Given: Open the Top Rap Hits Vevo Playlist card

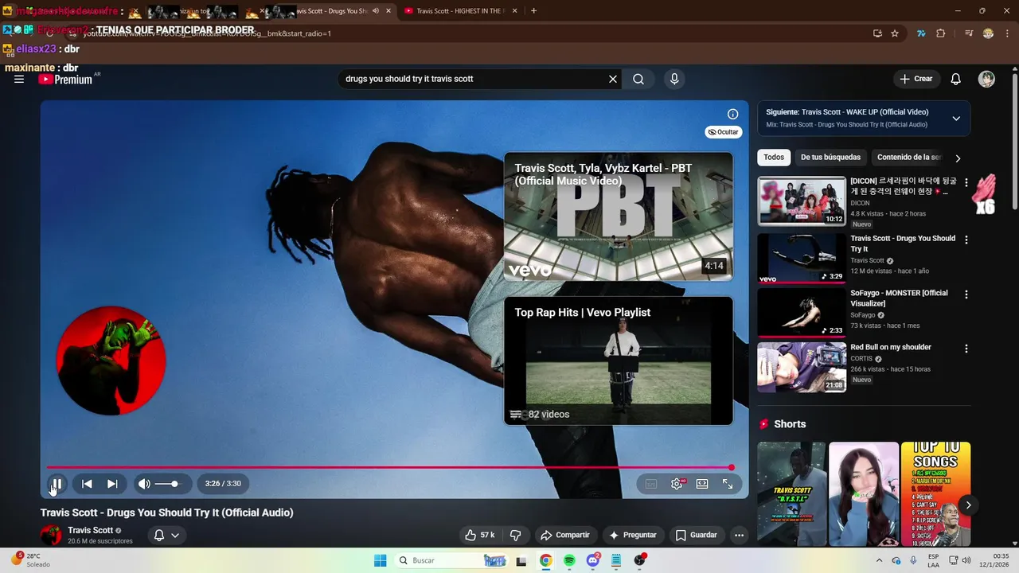Looking at the screenshot, I should (619, 361).
